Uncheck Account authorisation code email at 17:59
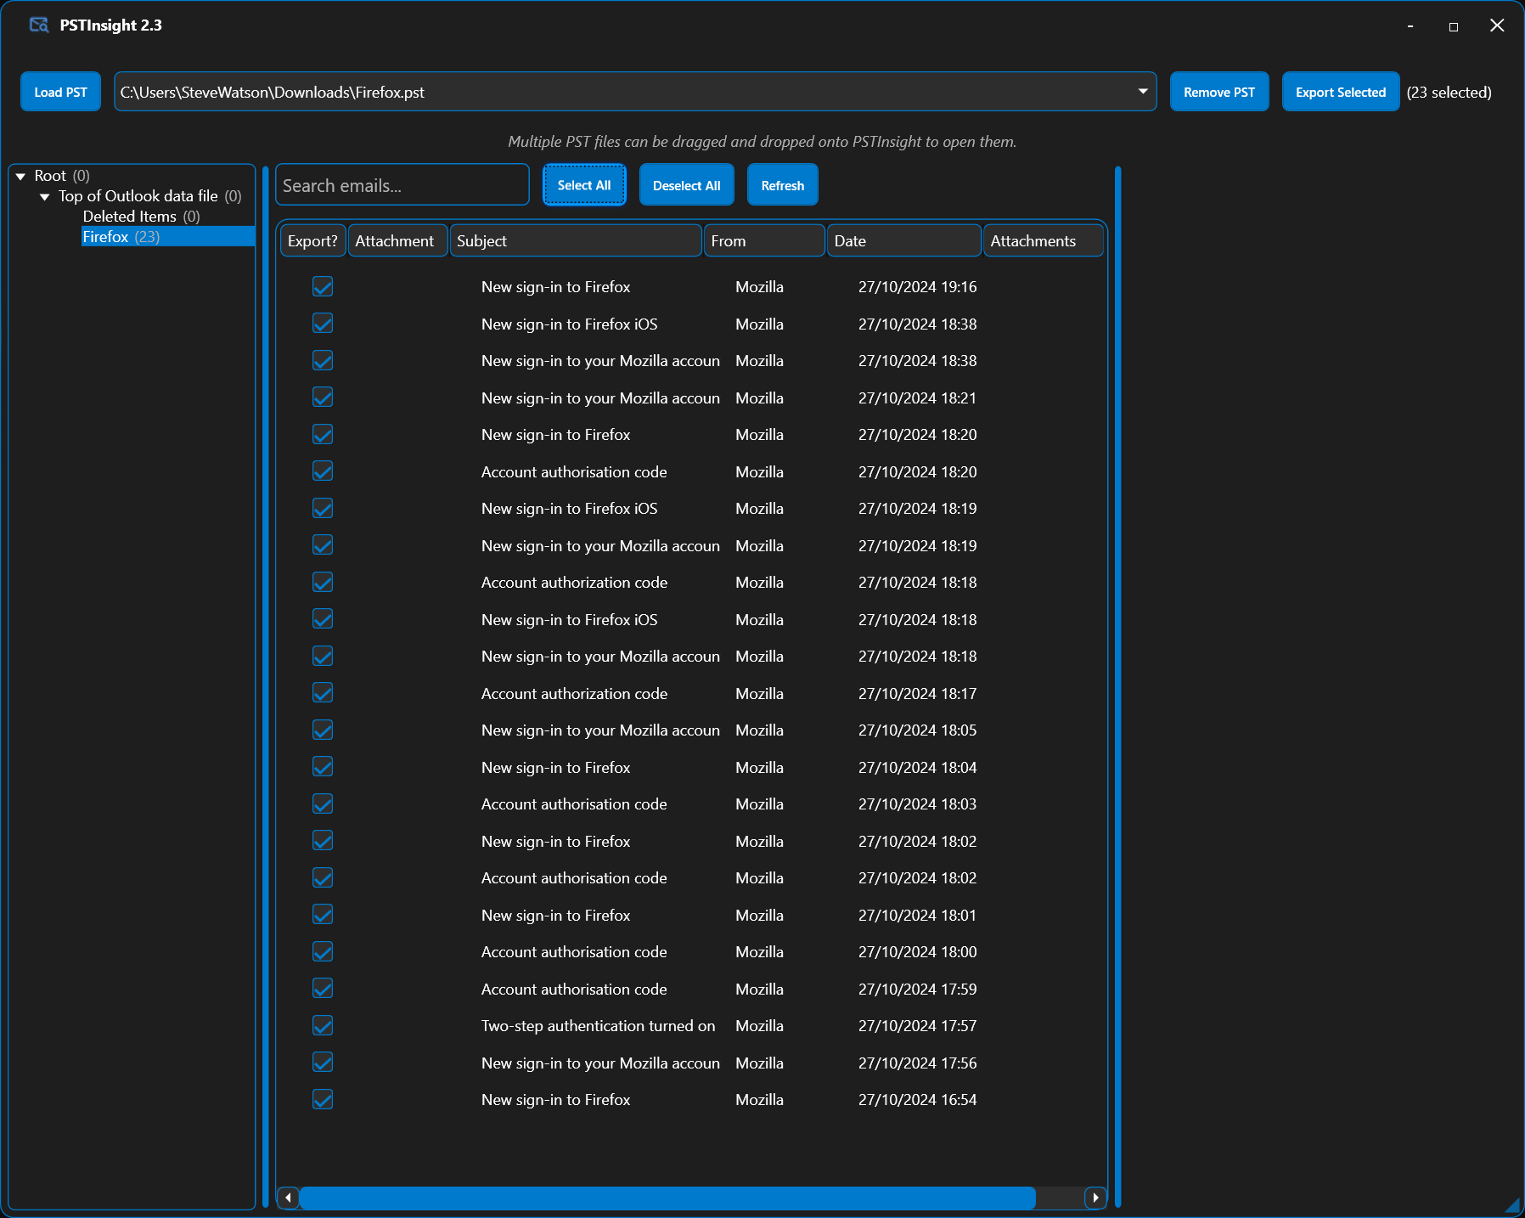The width and height of the screenshot is (1525, 1218). click(323, 989)
